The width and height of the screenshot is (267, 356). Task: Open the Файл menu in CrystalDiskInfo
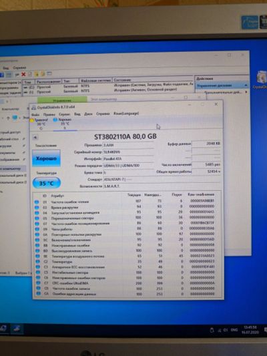(35, 114)
